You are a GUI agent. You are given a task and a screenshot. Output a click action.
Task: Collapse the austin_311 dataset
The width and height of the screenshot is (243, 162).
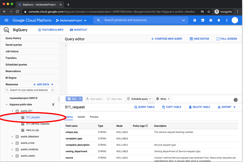point(12,111)
